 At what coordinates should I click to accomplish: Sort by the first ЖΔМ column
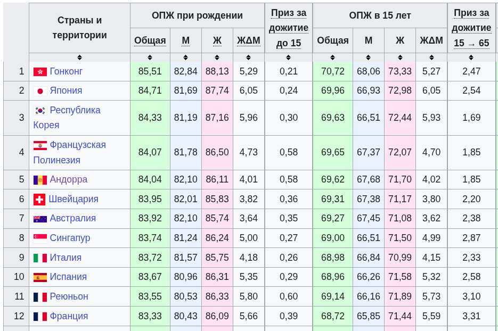[248, 57]
